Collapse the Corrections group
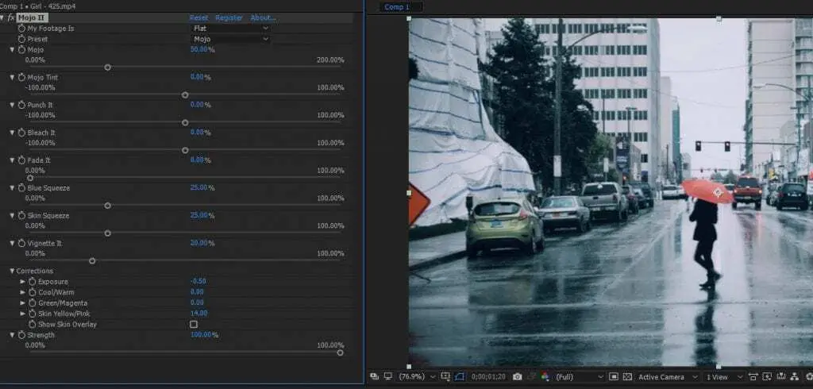This screenshot has width=813, height=389. coord(12,272)
